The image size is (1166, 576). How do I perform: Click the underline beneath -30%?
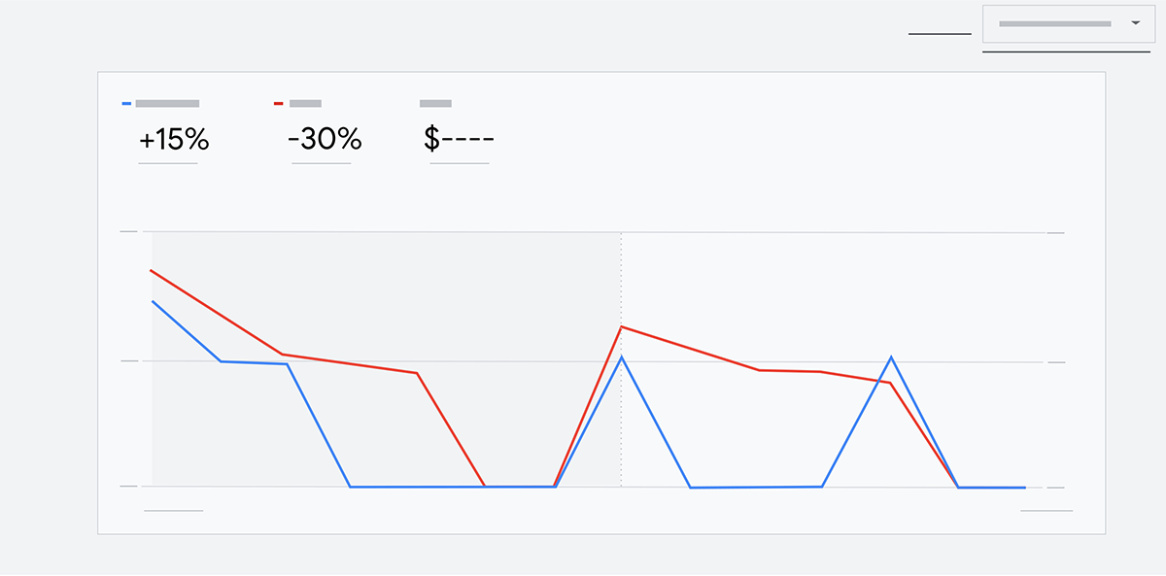tap(322, 163)
